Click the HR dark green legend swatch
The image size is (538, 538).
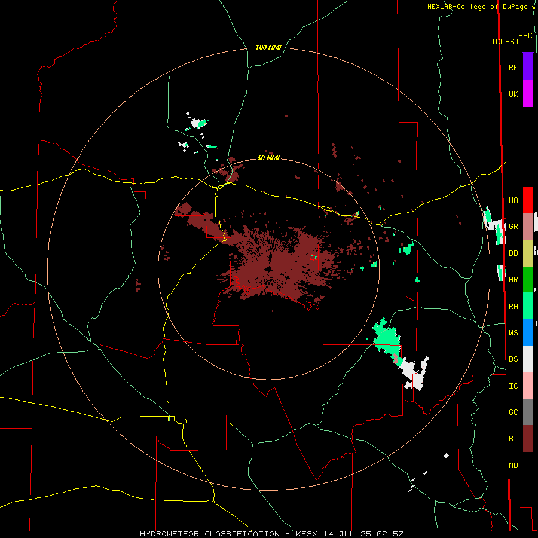click(x=528, y=280)
